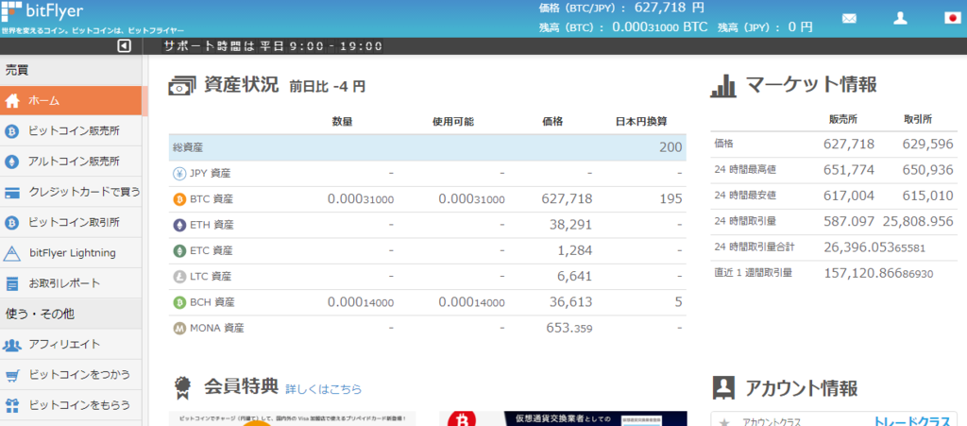Click the badge icon beside 会員特典
The height and width of the screenshot is (426, 967).
182,386
